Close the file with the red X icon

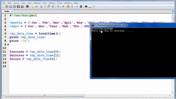22,7
